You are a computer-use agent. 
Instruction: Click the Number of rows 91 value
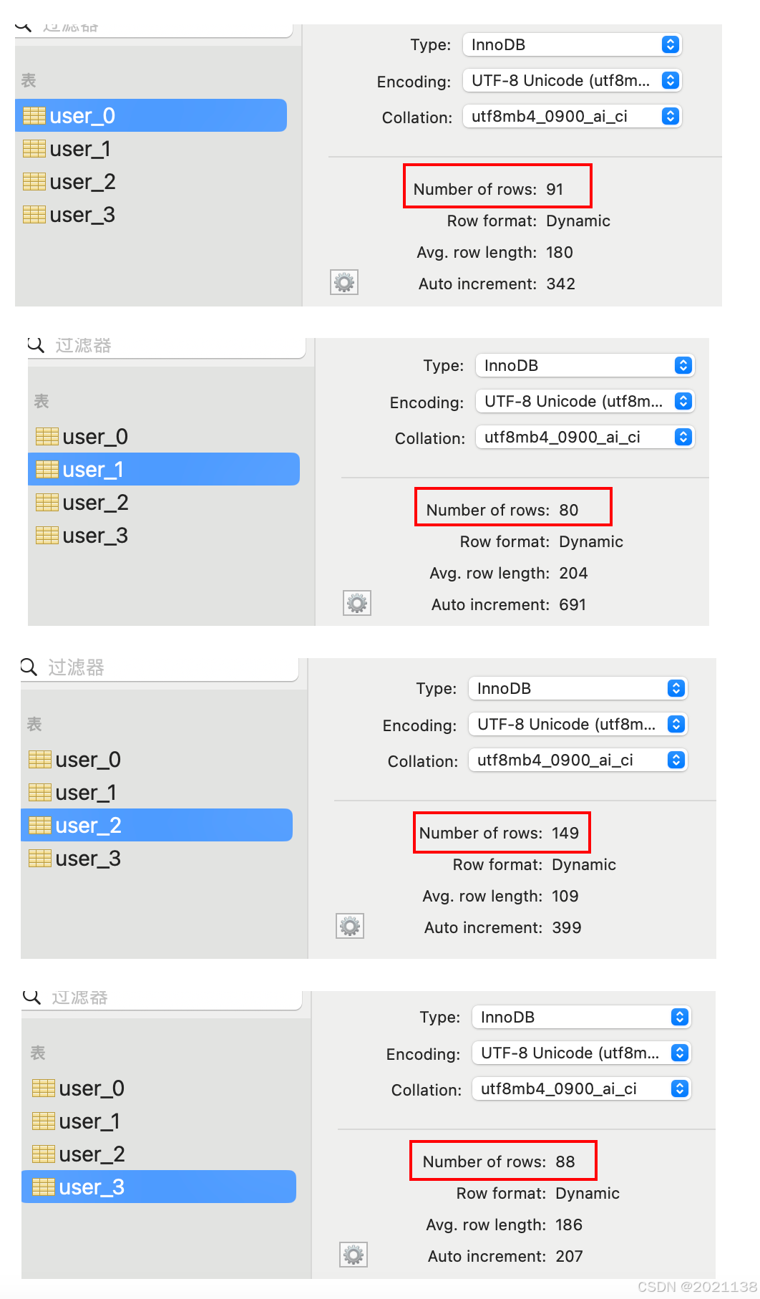556,188
